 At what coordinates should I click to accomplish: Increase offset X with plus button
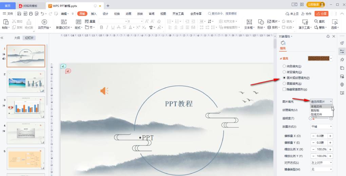330,136
